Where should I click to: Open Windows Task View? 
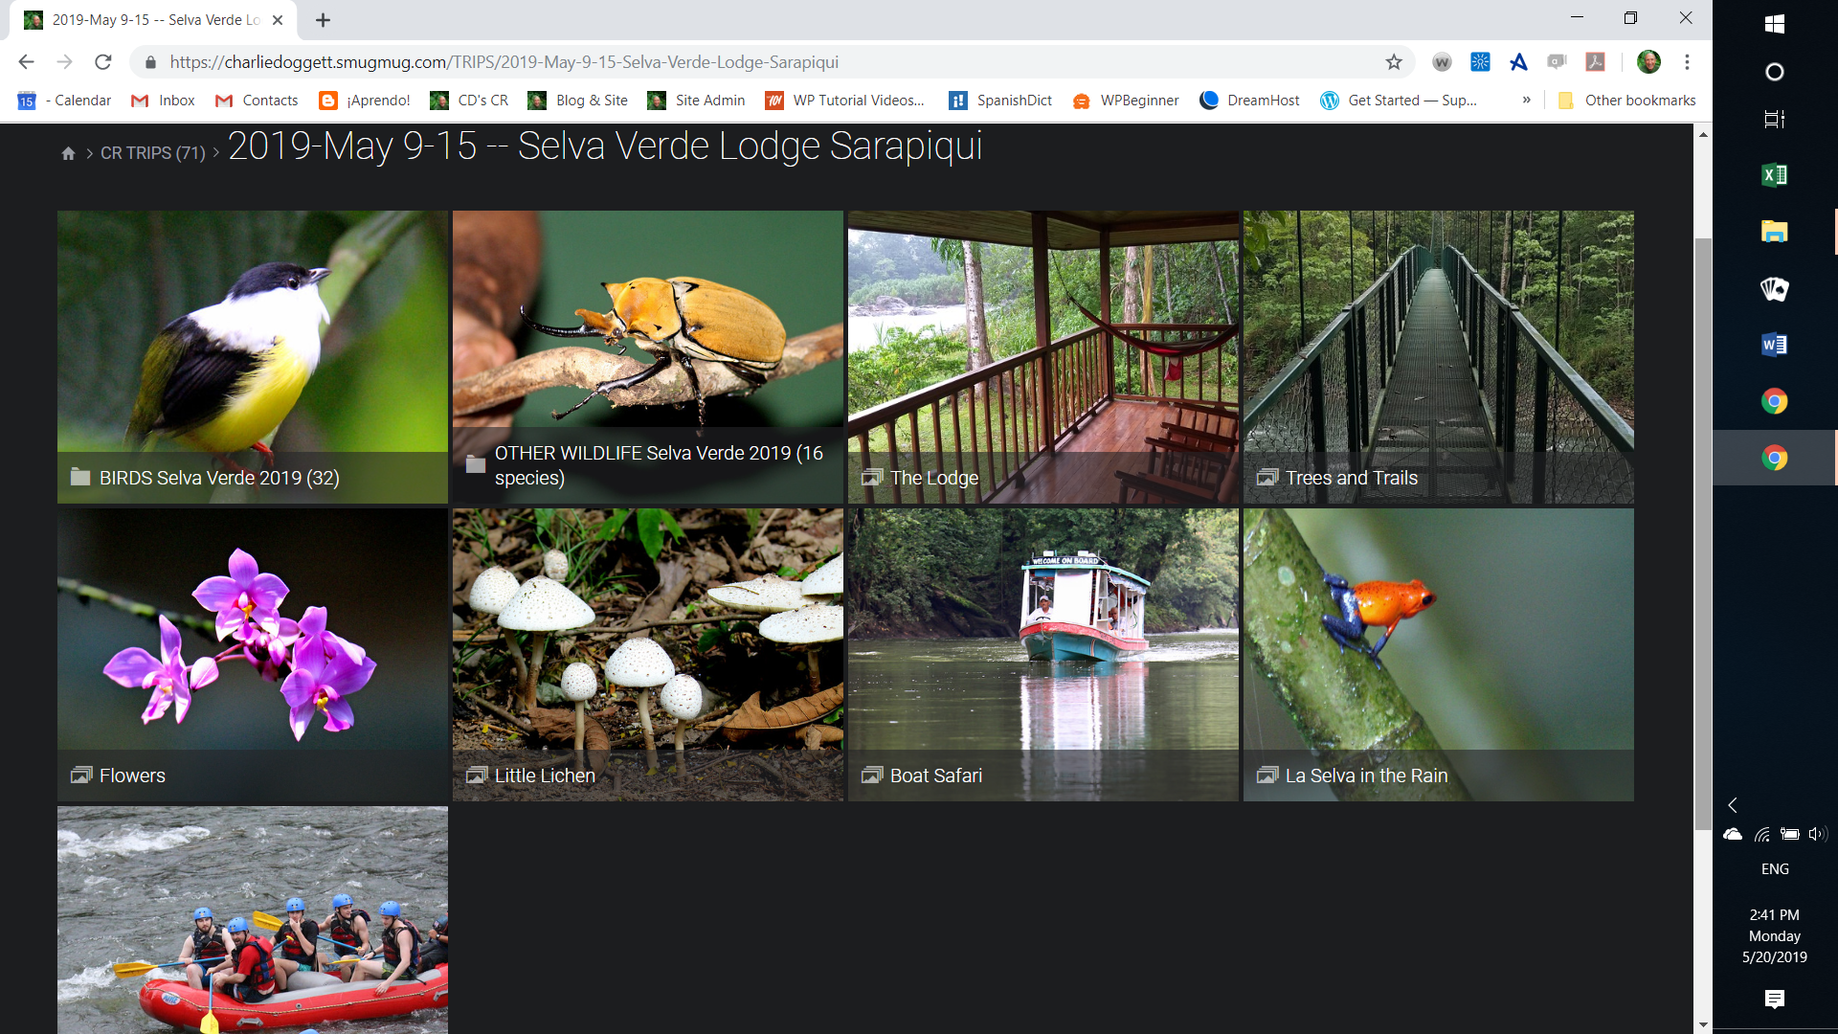pos(1775,119)
